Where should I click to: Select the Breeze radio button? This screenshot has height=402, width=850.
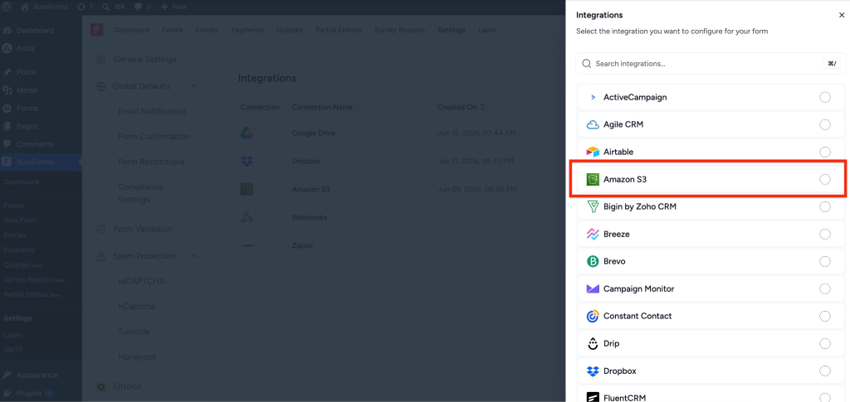[824, 235]
